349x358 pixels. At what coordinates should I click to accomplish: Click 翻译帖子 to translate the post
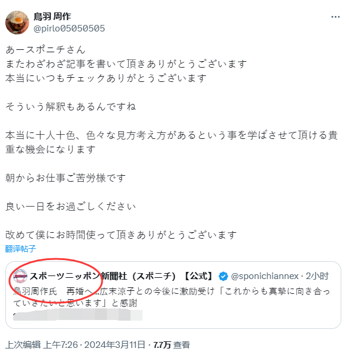[x=21, y=249]
